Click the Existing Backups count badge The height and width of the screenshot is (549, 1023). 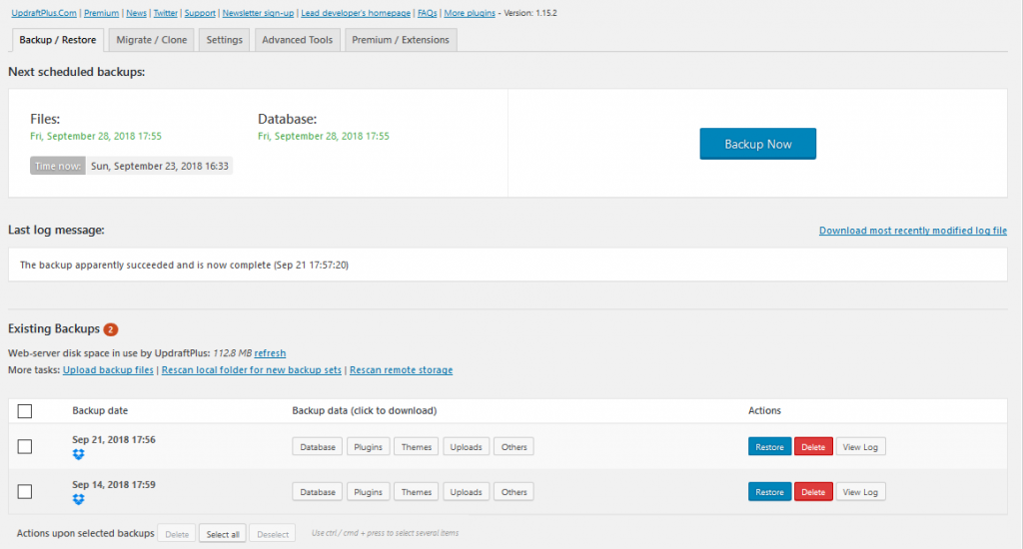(111, 329)
